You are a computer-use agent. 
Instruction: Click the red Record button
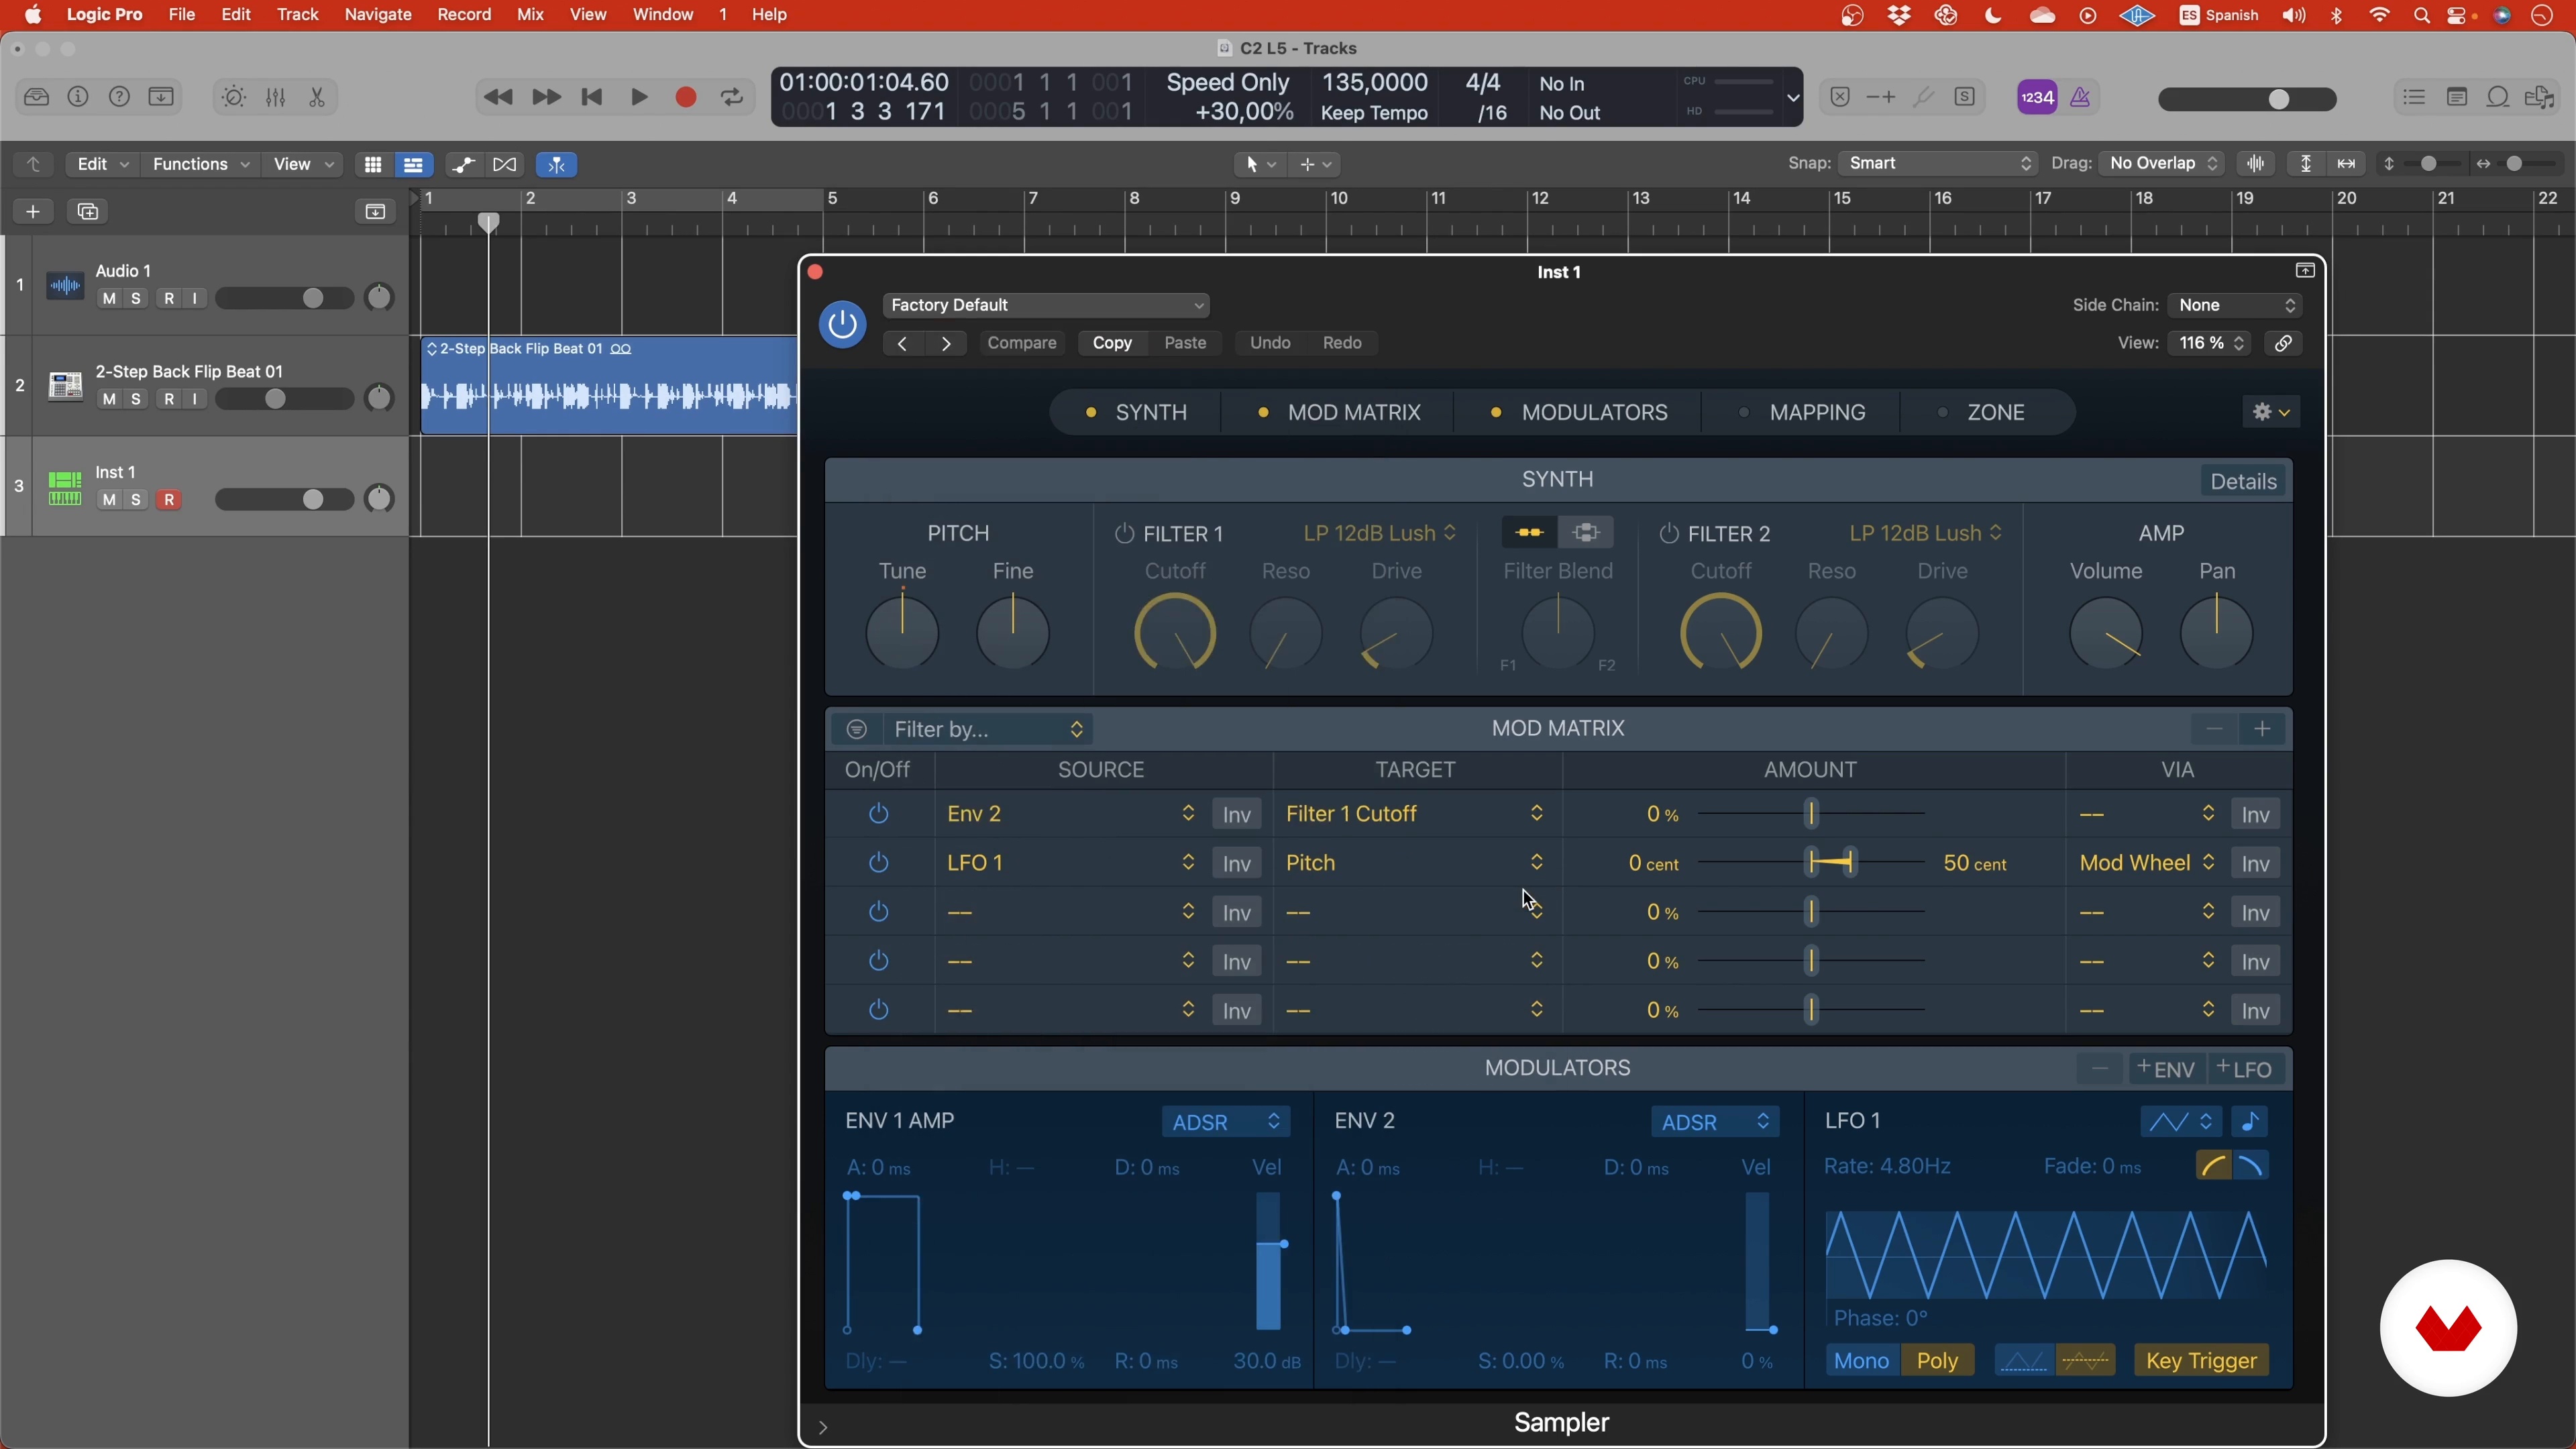(x=686, y=97)
